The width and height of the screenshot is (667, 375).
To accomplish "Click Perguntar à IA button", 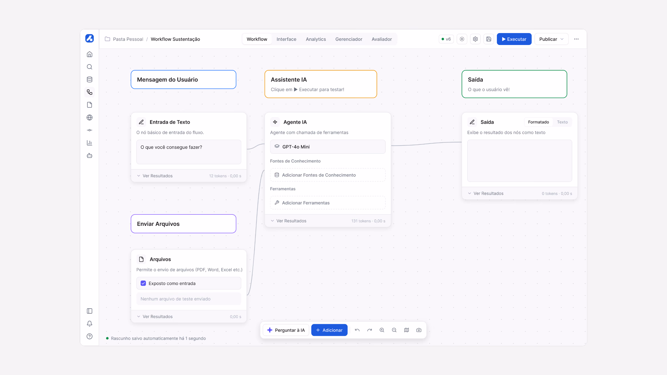I will click(286, 330).
